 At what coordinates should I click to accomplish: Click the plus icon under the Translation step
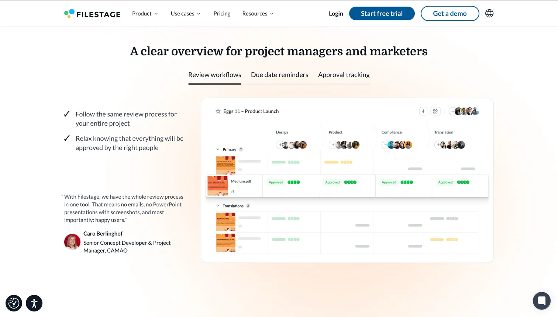pos(438,144)
